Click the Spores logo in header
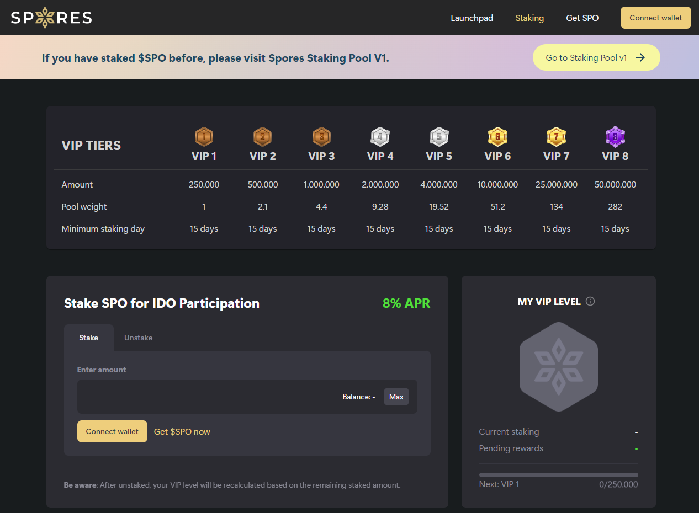 pyautogui.click(x=51, y=18)
